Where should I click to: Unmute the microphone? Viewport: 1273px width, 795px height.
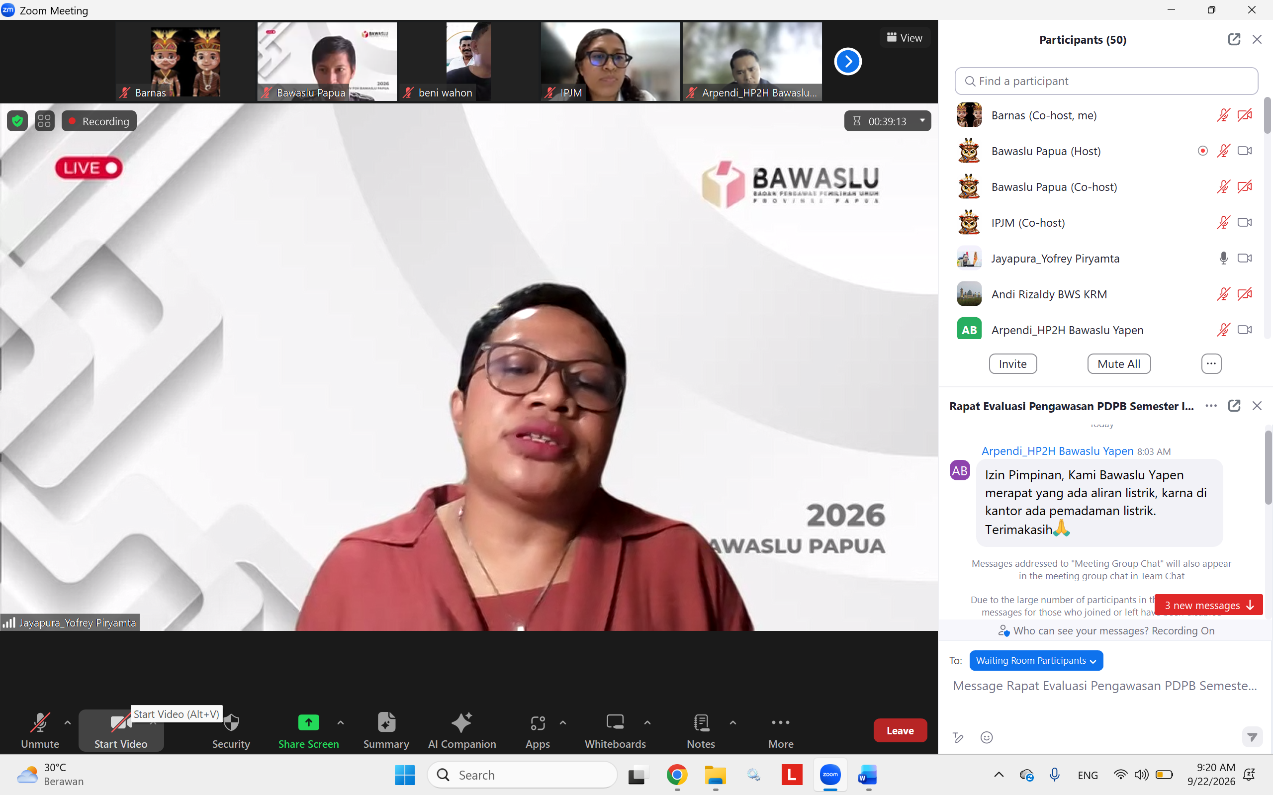40,730
